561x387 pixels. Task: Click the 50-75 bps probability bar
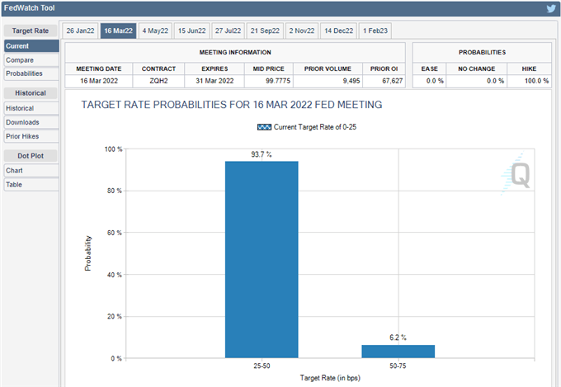click(x=398, y=352)
